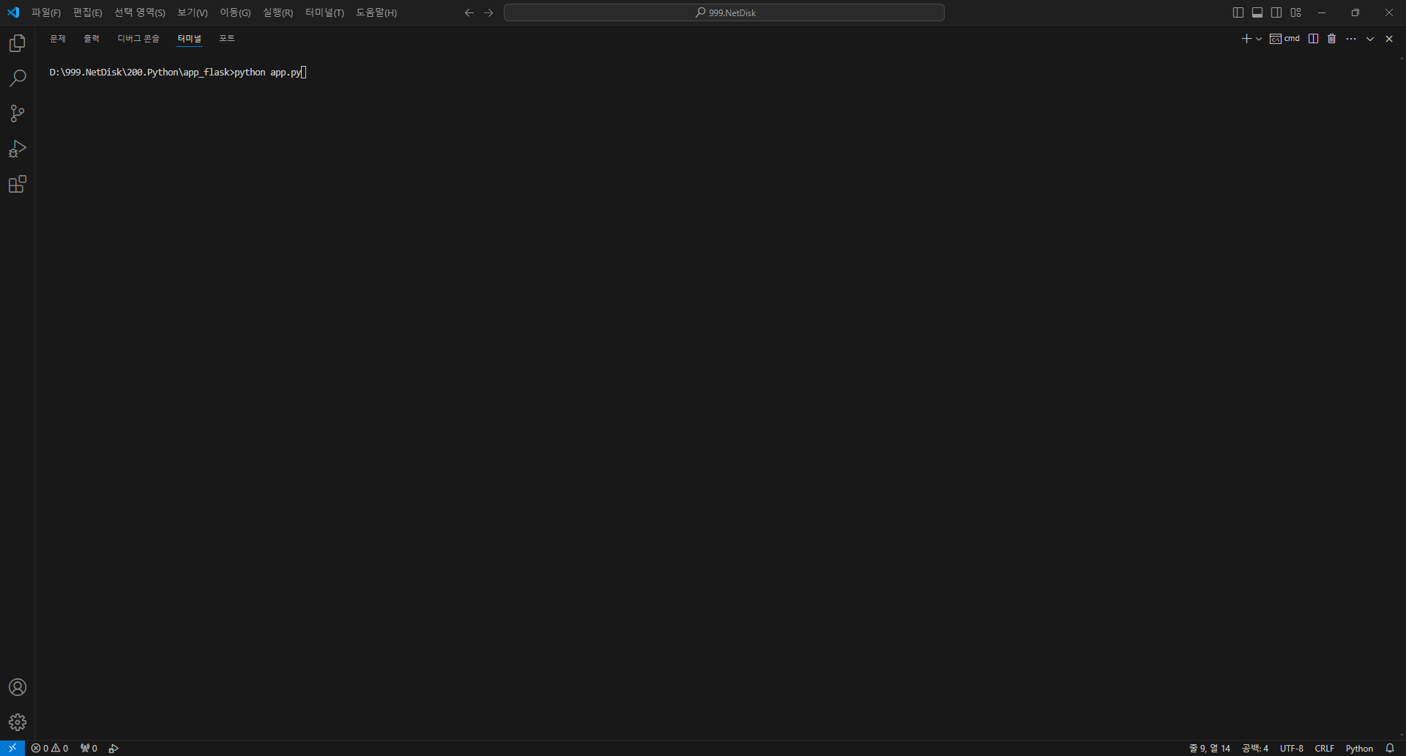The image size is (1406, 756).
Task: Collapse panel with the chevron icon
Action: coord(1370,39)
